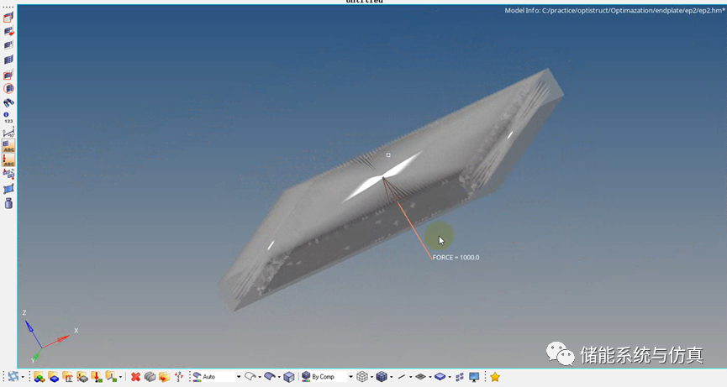
Task: Select Wireframe Geometry display icon
Action: [250, 377]
